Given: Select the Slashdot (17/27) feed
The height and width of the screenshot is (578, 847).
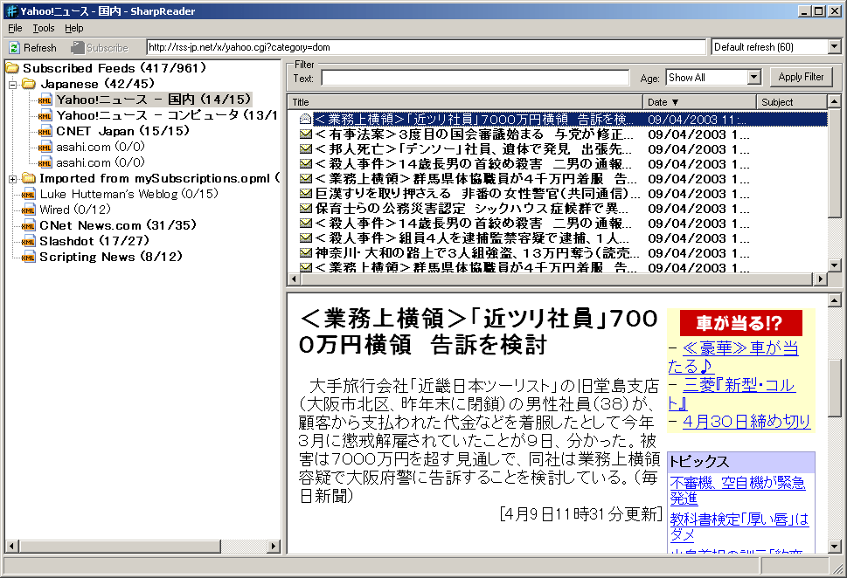Looking at the screenshot, I should [x=94, y=241].
